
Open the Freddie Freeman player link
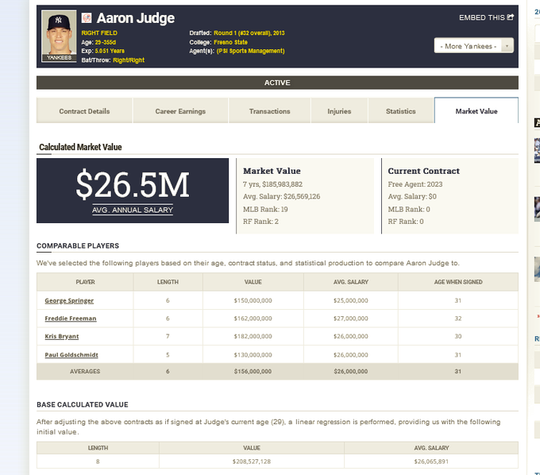point(71,319)
